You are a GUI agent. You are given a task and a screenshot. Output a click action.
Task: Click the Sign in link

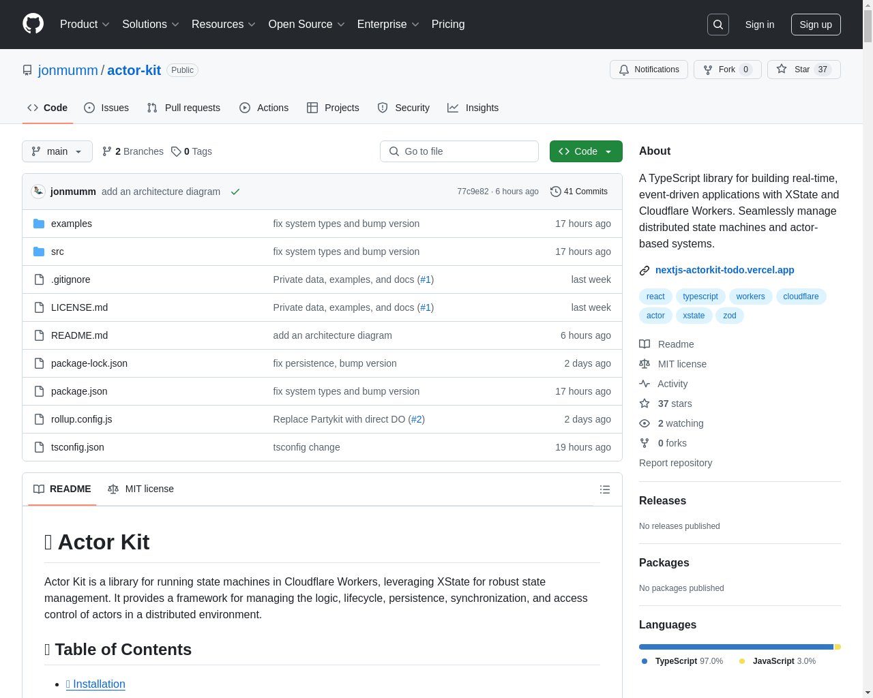pyautogui.click(x=760, y=25)
